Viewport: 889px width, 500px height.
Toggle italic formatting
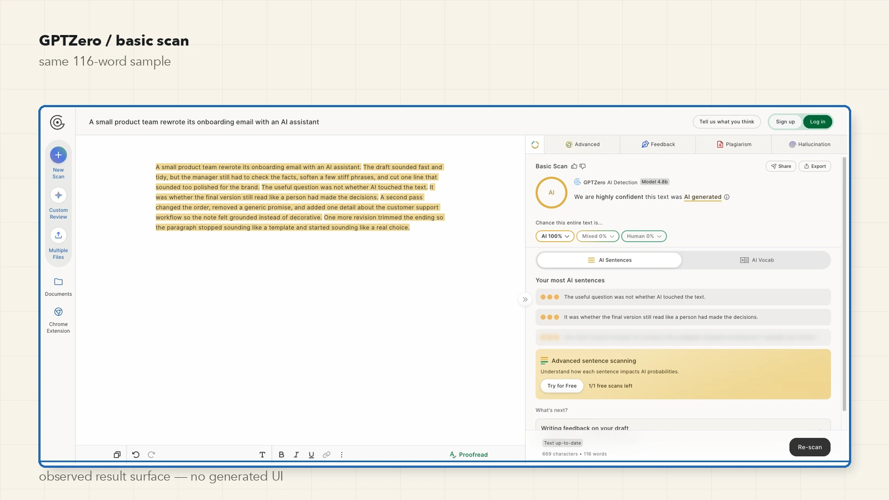pyautogui.click(x=296, y=454)
